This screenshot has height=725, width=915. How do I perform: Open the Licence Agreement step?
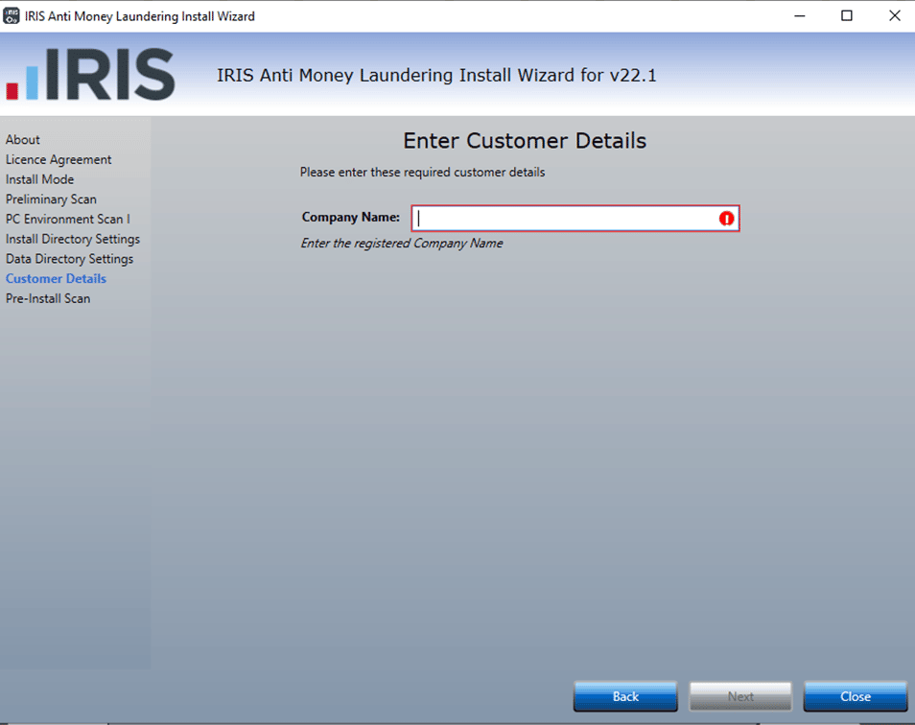click(59, 159)
